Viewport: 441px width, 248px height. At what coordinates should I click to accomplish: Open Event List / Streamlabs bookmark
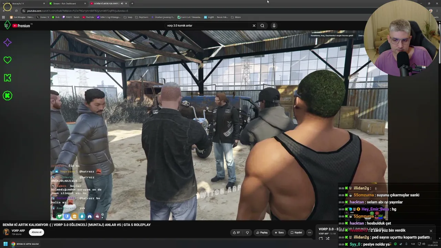click(x=189, y=17)
